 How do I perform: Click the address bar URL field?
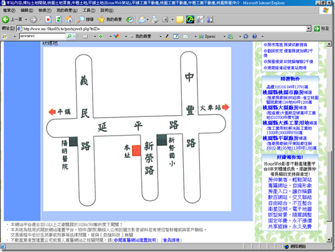[161, 29]
